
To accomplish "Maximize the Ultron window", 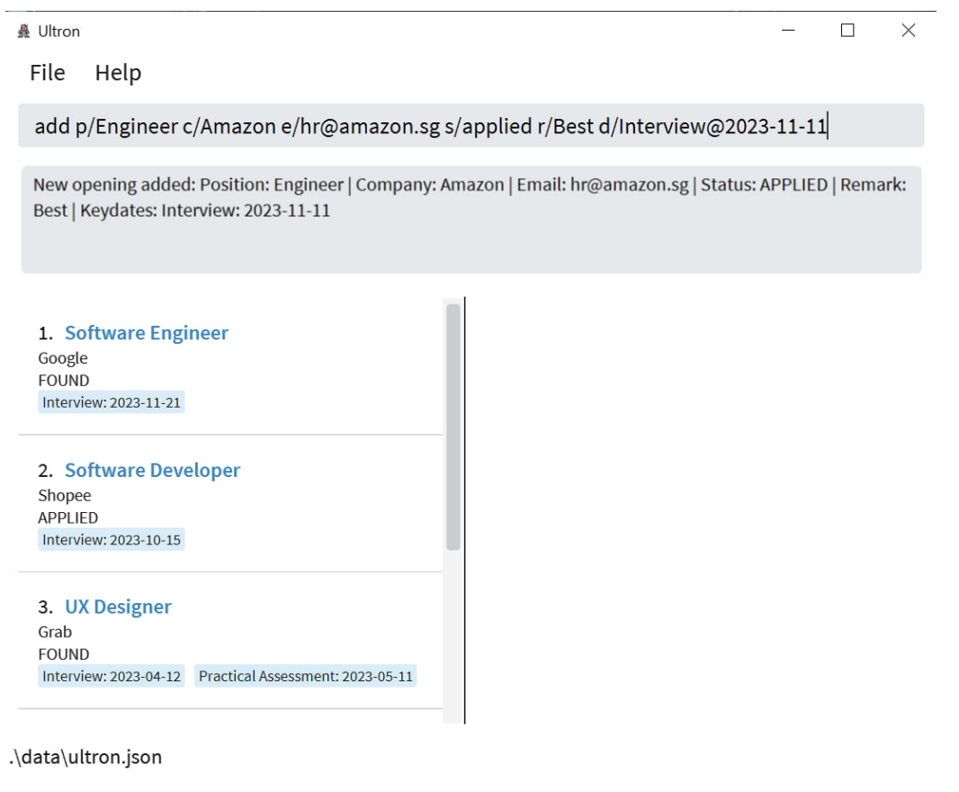I will 847,31.
